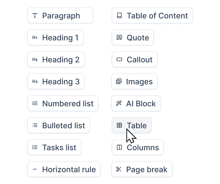The height and width of the screenshot is (184, 220).
Task: Select the highlighted Table block
Action: (132, 125)
